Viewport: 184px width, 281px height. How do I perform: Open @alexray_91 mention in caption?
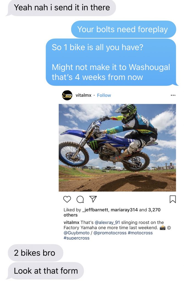click(x=107, y=222)
